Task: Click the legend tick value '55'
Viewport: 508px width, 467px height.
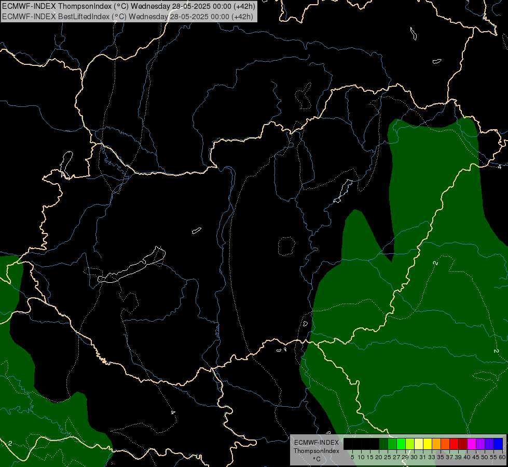Action: 494,457
